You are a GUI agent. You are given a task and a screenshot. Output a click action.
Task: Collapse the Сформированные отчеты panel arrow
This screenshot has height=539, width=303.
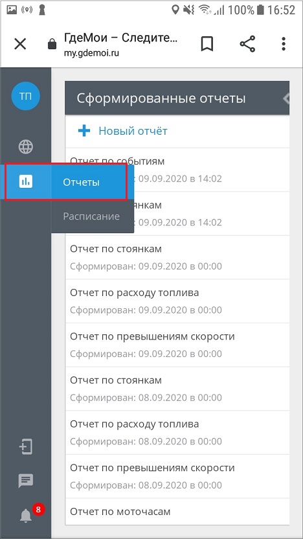286,98
